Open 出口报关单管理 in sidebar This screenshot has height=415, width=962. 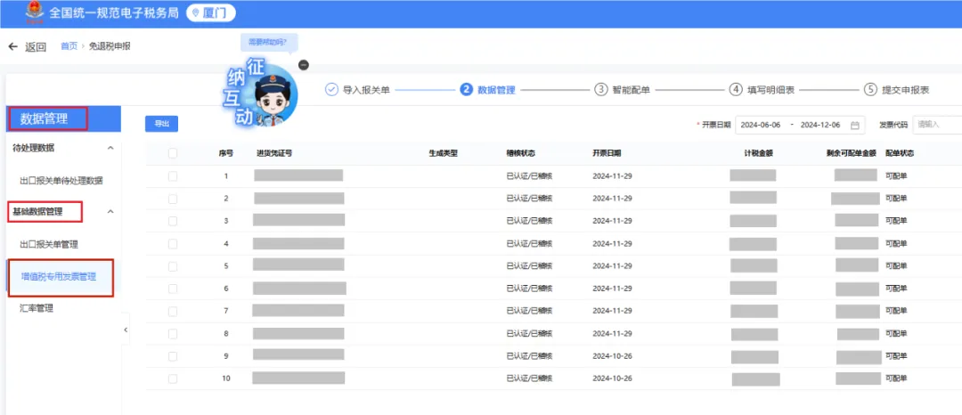(x=49, y=245)
